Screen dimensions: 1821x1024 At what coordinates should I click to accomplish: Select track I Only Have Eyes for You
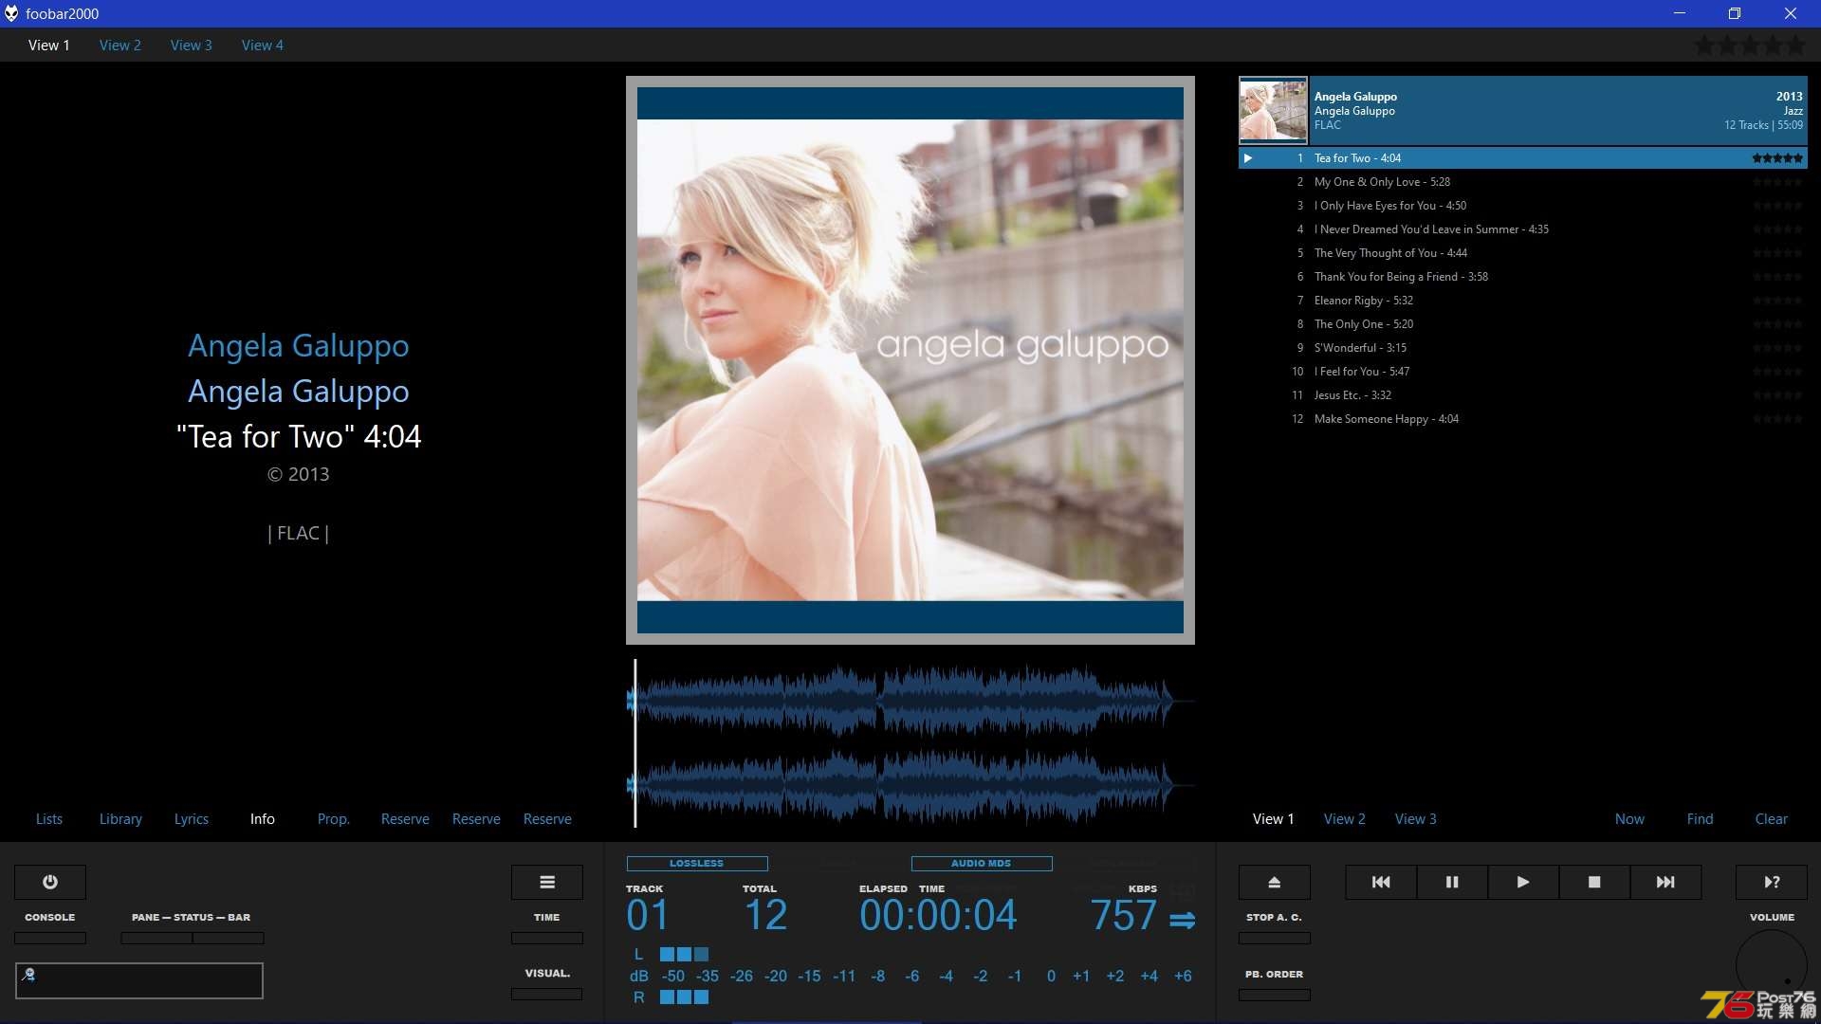tap(1523, 206)
